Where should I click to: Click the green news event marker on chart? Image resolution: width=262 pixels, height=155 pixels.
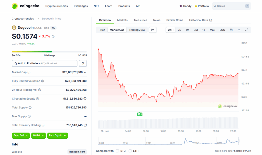[139, 114]
